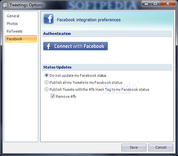Uncheck the Remove #fb checkbox
The width and height of the screenshot is (178, 156).
pyautogui.click(x=53, y=96)
